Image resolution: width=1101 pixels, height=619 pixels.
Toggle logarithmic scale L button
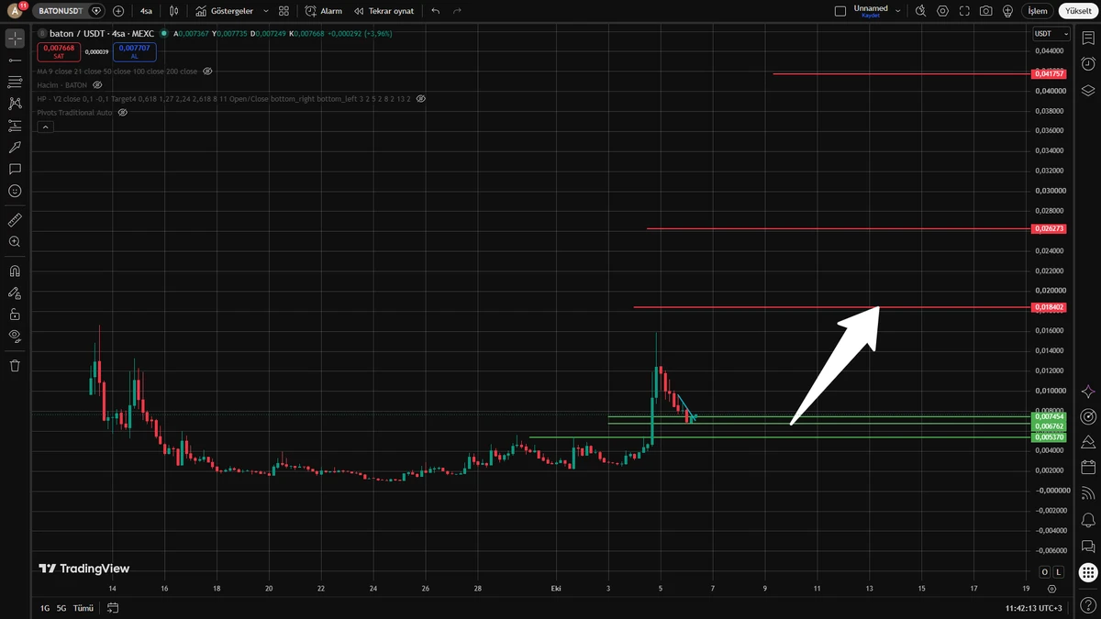pyautogui.click(x=1057, y=572)
